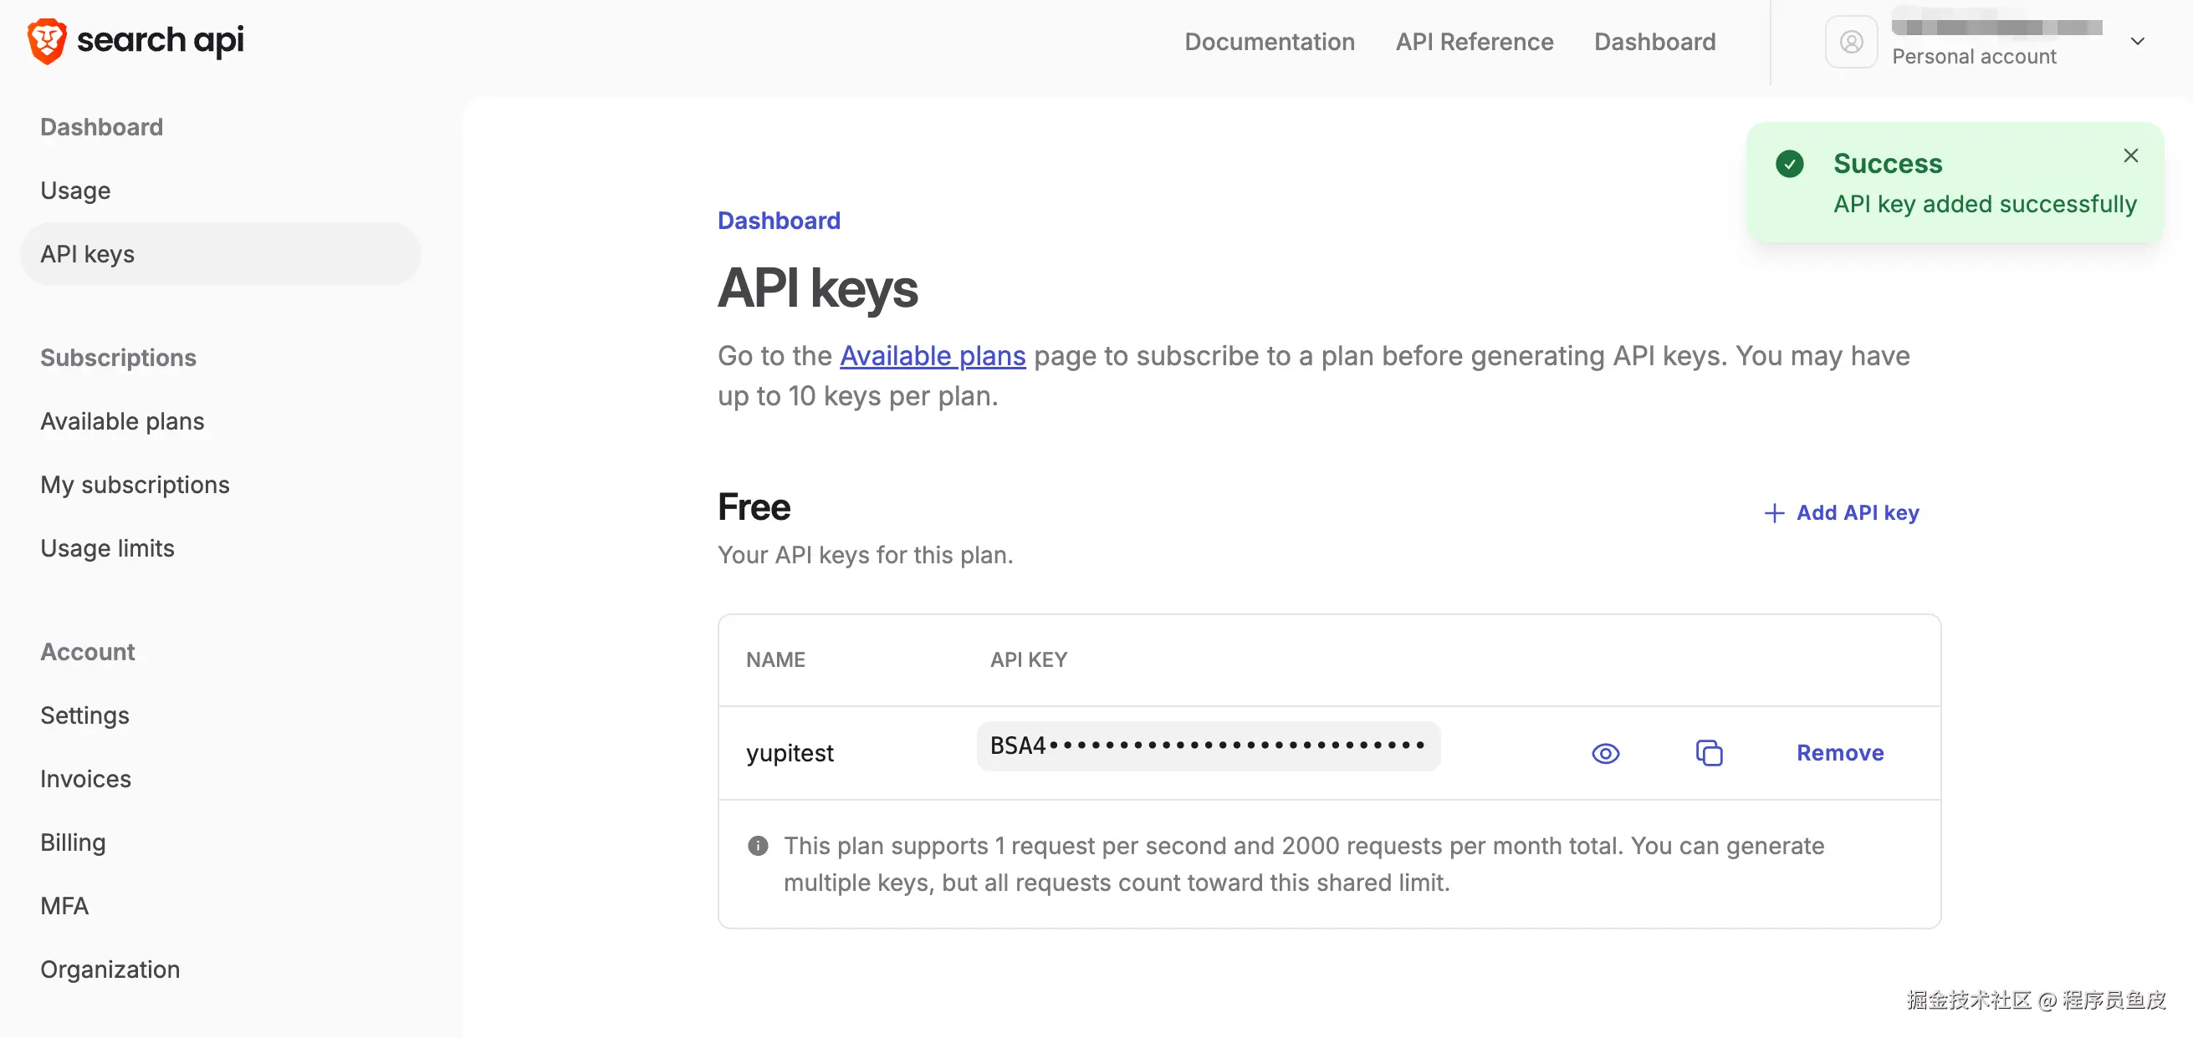The width and height of the screenshot is (2193, 1038).
Task: Open Usage limits sidebar item
Action: (107, 549)
